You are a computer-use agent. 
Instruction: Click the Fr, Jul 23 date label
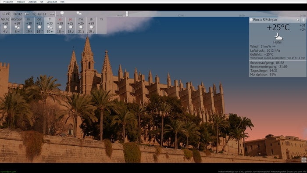(x=39, y=14)
